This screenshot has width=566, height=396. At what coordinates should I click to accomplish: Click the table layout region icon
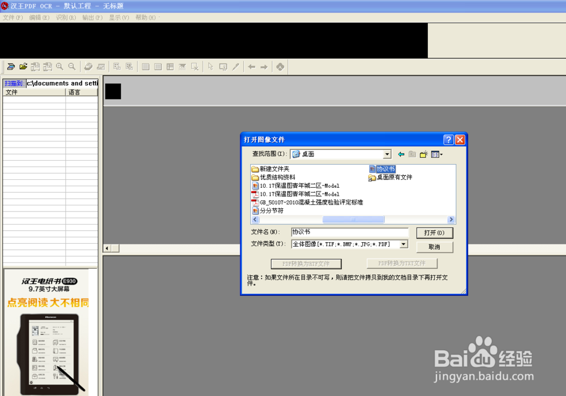[170, 67]
